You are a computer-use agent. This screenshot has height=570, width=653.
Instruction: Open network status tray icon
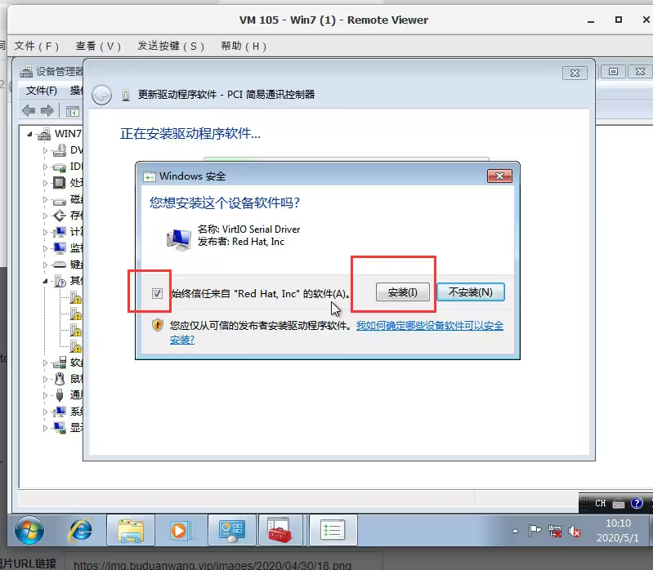pos(555,531)
